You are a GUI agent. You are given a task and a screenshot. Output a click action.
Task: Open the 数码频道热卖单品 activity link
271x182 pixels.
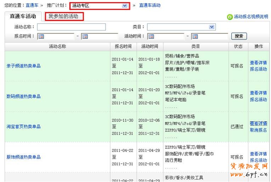click(x=23, y=96)
